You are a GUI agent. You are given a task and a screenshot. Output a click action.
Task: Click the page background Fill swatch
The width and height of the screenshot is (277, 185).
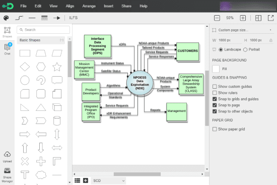pyautogui.click(x=216, y=69)
